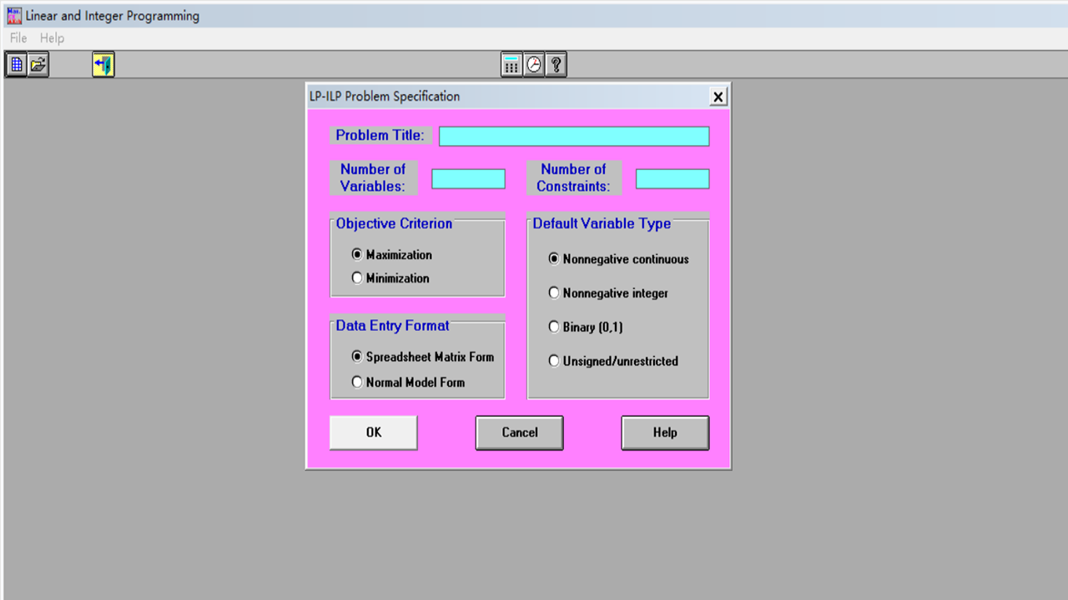The height and width of the screenshot is (600, 1068).
Task: Click the question mark help icon
Action: [x=557, y=64]
